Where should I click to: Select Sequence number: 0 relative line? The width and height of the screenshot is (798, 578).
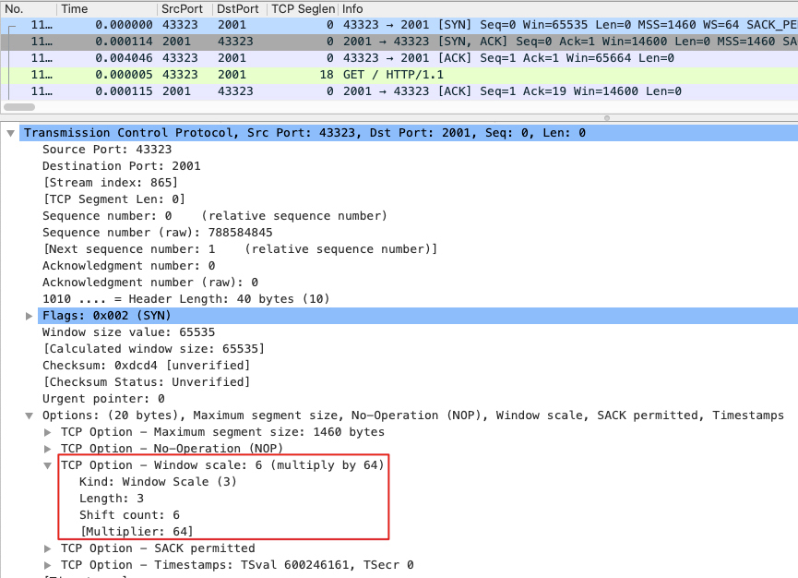[215, 216]
